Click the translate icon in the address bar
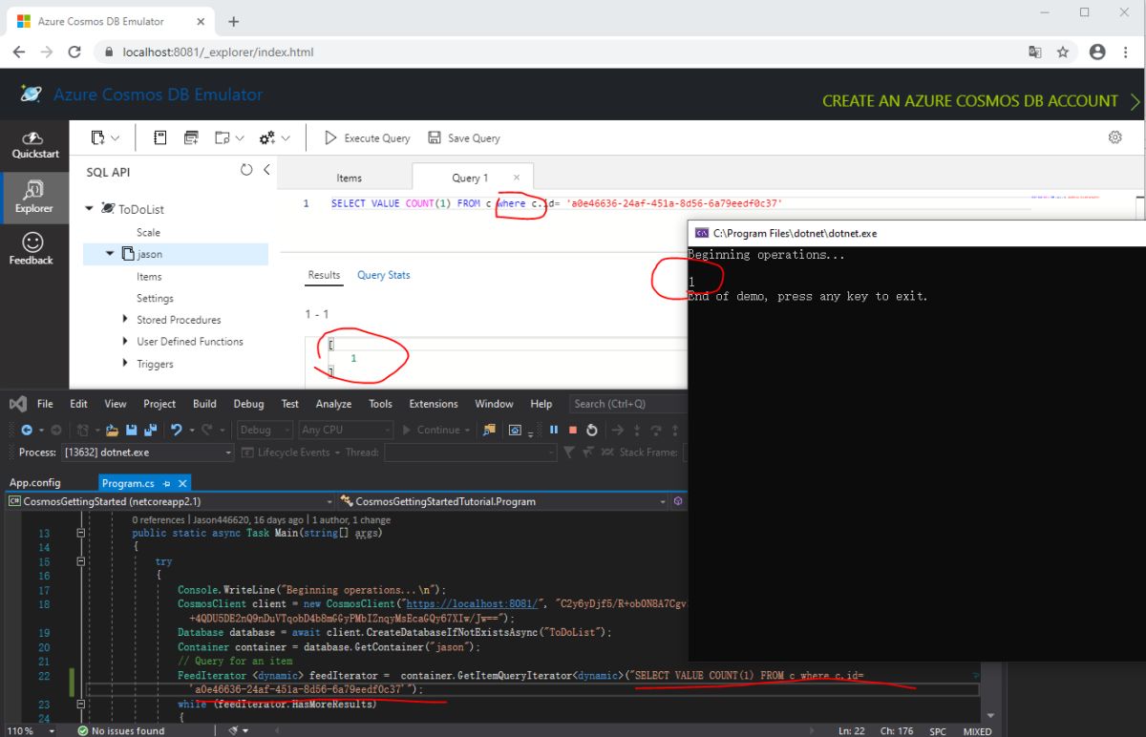 pos(1034,53)
